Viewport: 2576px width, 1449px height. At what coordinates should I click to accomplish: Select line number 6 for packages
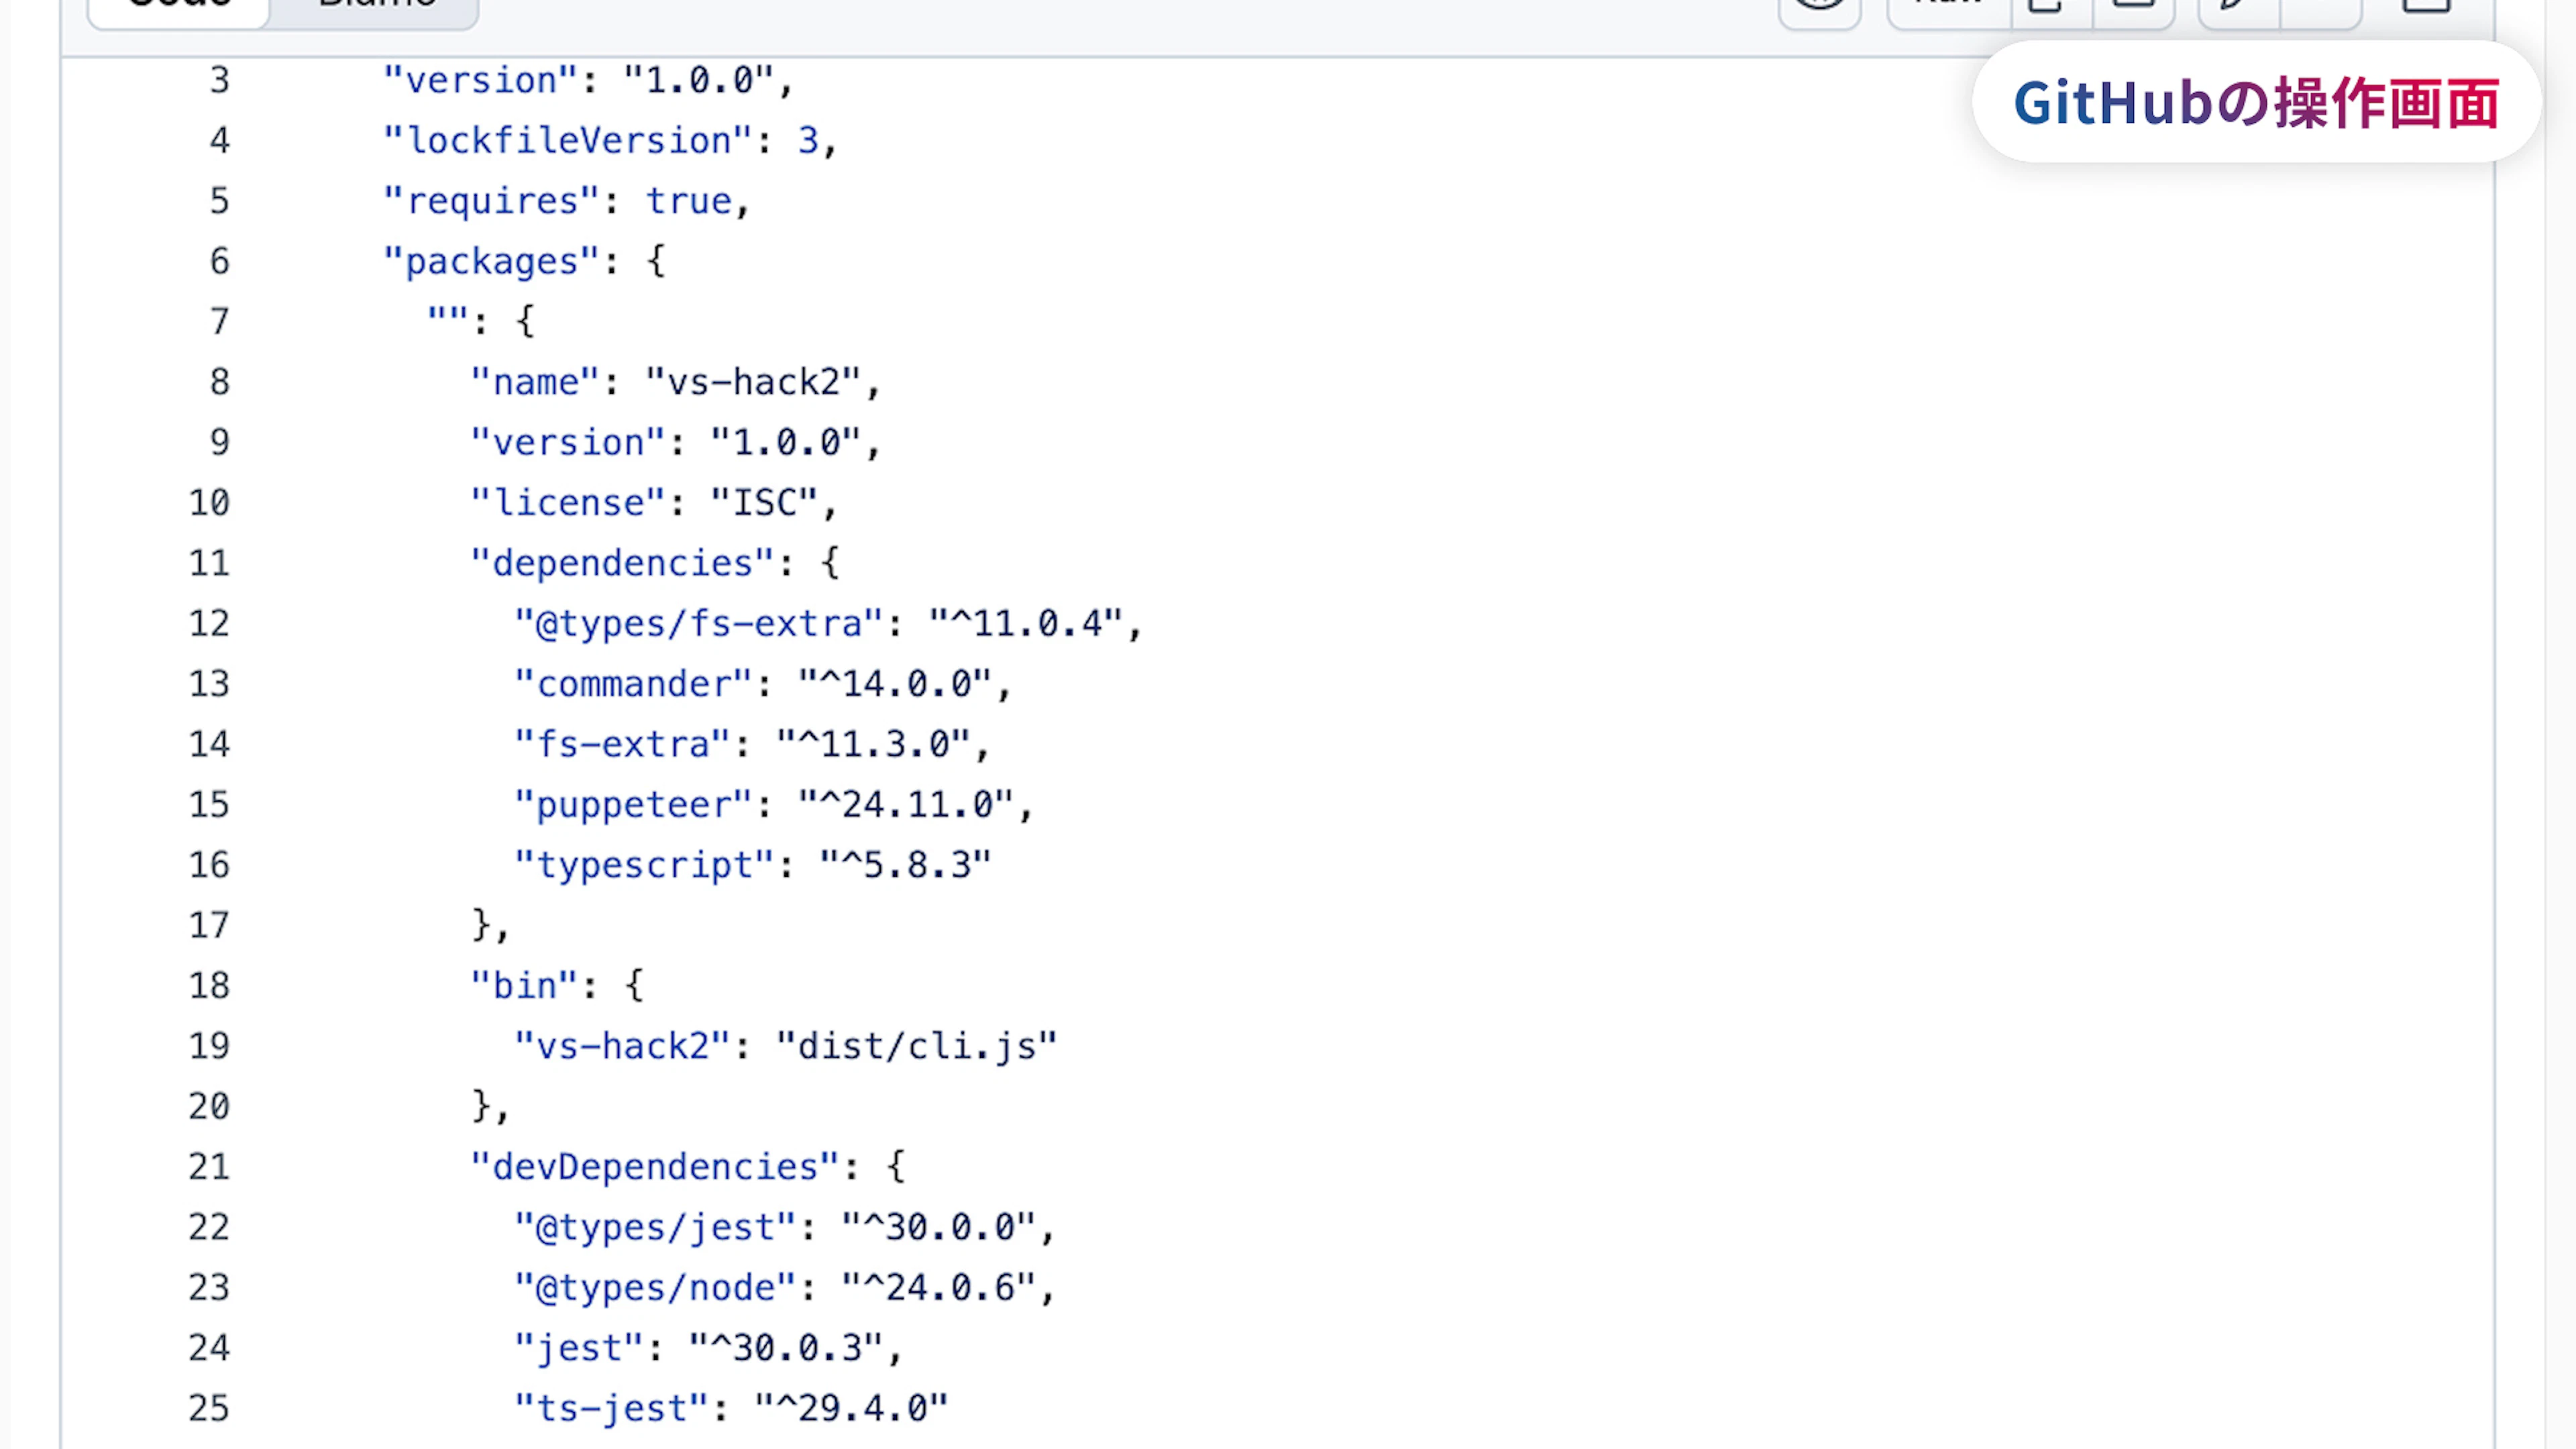(220, 262)
